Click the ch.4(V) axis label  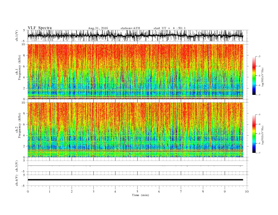tap(17, 180)
